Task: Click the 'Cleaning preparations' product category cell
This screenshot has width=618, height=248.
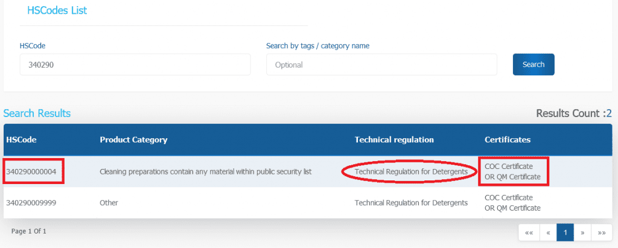Action: pos(205,172)
